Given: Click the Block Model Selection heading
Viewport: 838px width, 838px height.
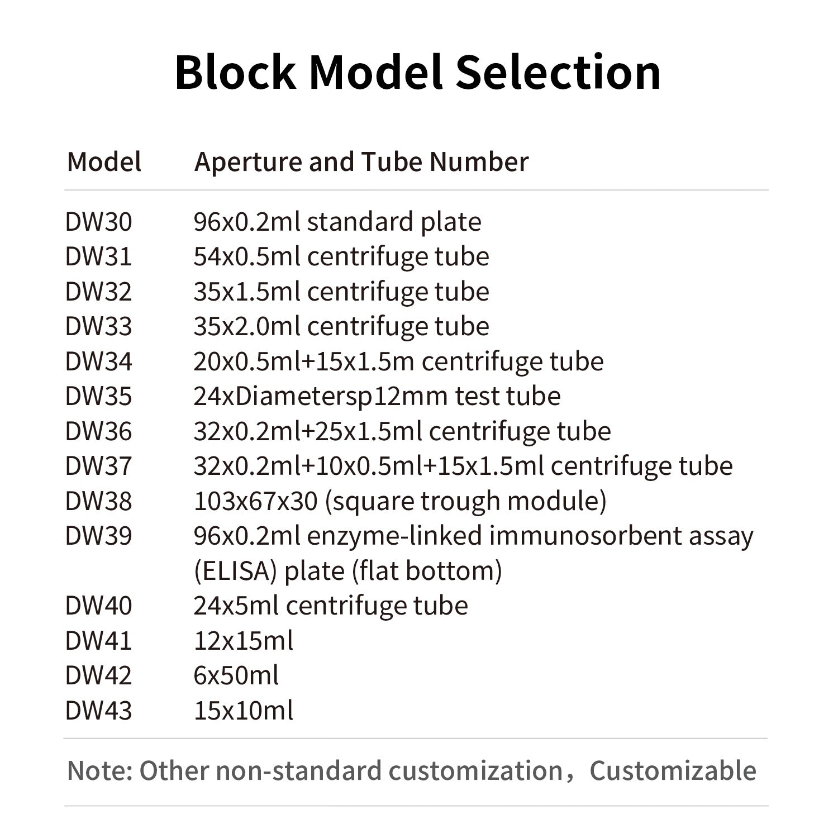Looking at the screenshot, I should [418, 72].
